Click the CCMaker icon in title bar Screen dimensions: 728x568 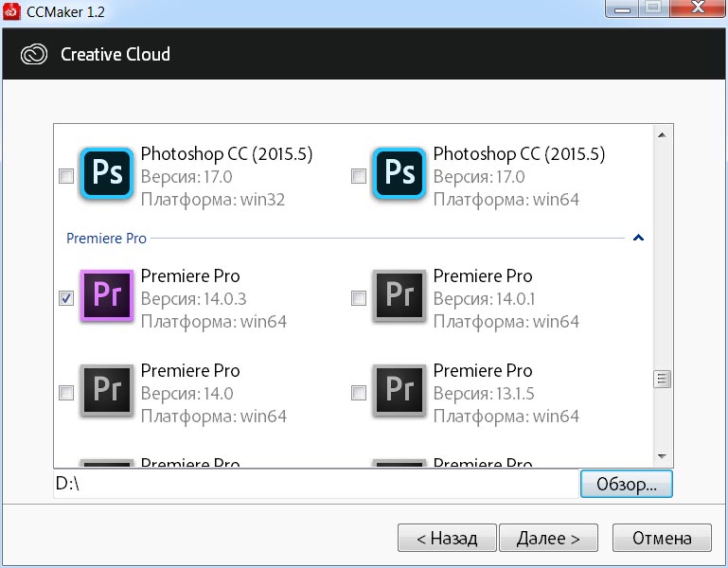(x=12, y=11)
